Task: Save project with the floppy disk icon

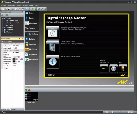Action: [x=9, y=9]
